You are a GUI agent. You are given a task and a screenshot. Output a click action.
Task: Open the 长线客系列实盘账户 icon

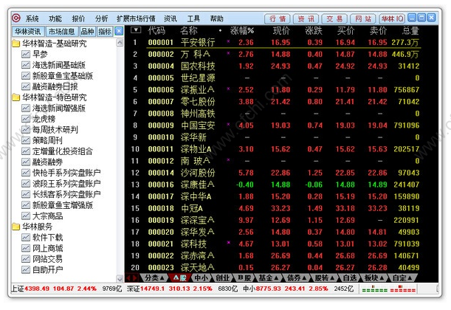click(26, 194)
